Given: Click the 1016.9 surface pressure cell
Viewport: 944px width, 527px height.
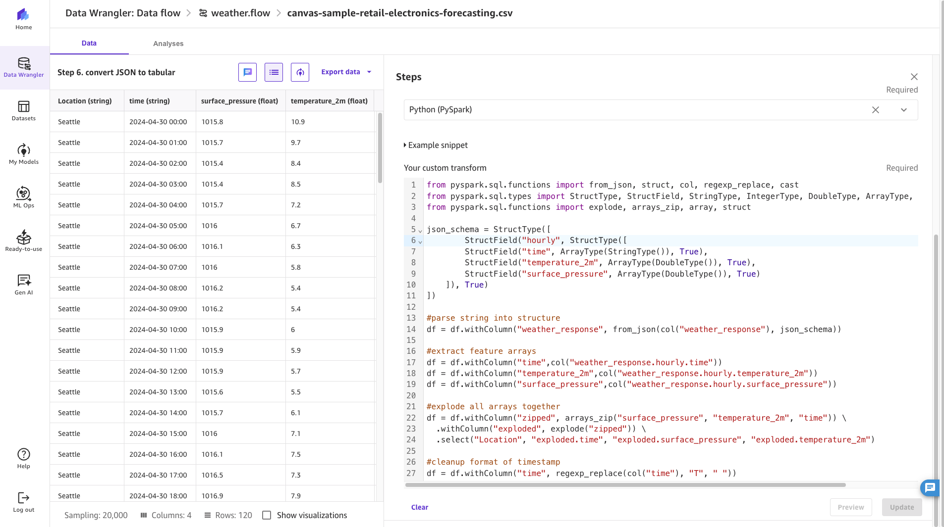Looking at the screenshot, I should point(240,495).
